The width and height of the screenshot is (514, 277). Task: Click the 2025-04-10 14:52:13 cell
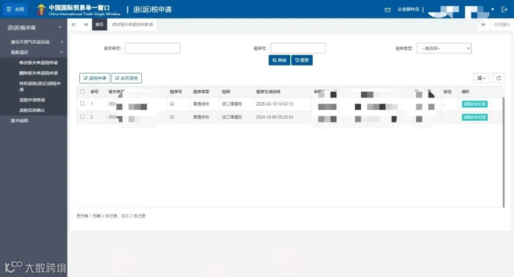click(275, 104)
